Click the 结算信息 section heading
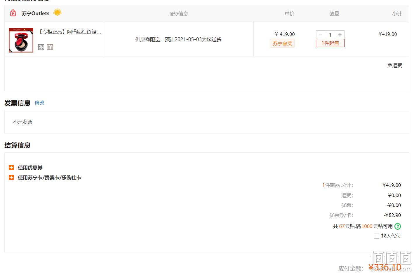The image size is (414, 274). (x=17, y=145)
